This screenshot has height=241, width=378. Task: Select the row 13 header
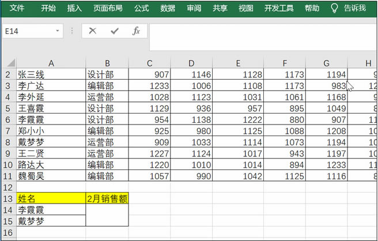pos(8,199)
